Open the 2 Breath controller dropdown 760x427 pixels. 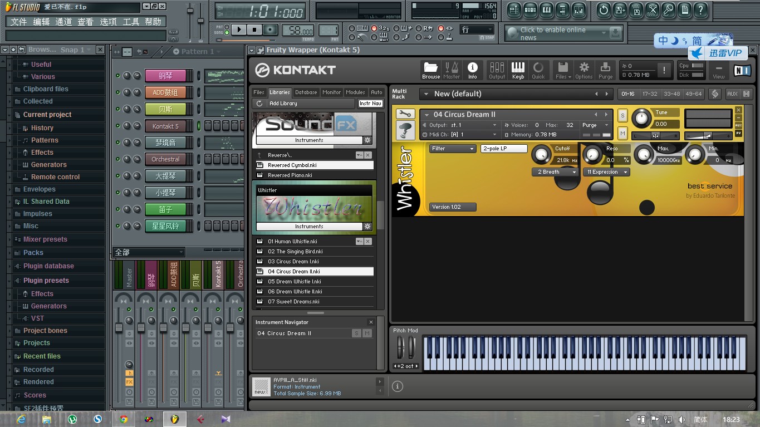click(x=555, y=172)
